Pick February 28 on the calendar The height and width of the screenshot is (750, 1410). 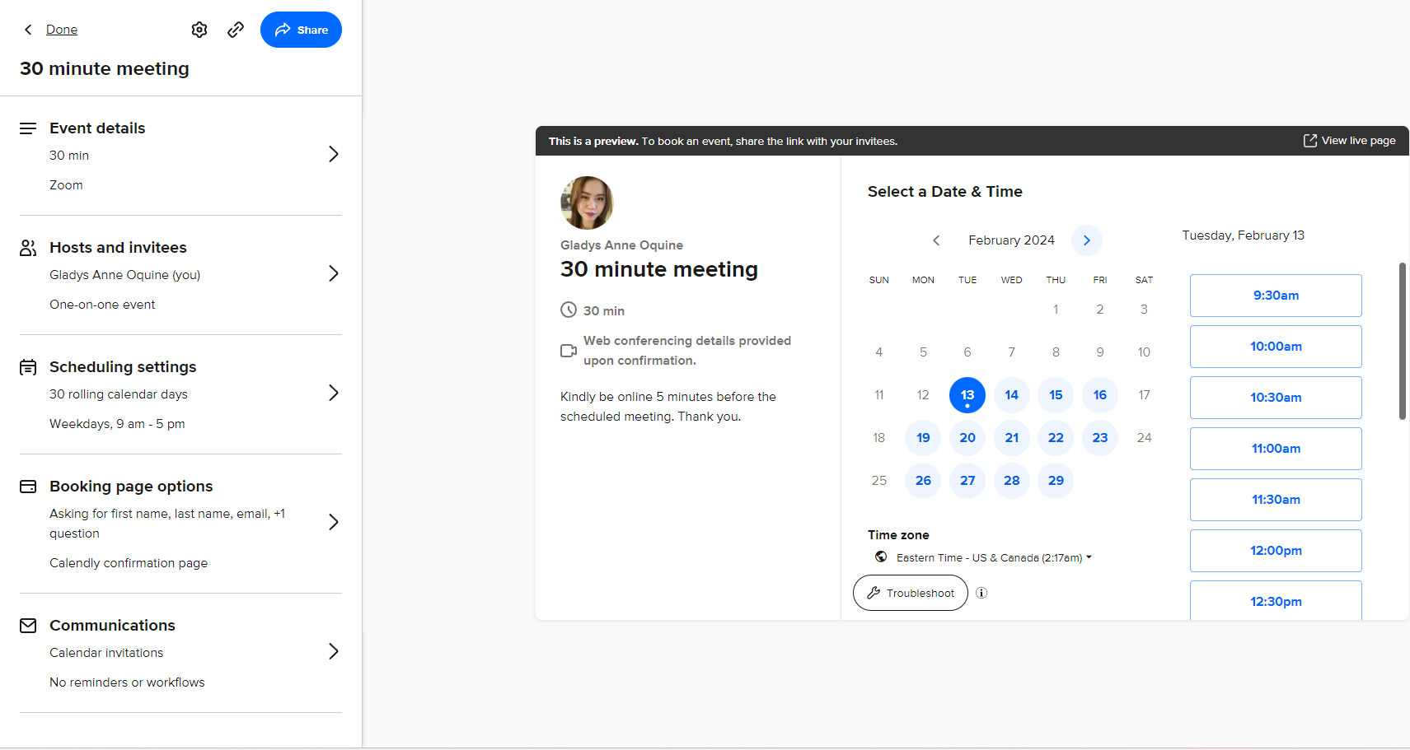(1012, 481)
